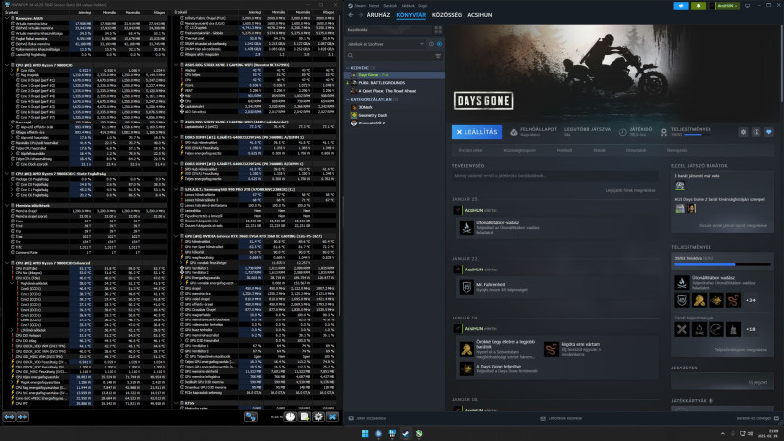Open Barátok és csevegés panel

click(x=758, y=418)
